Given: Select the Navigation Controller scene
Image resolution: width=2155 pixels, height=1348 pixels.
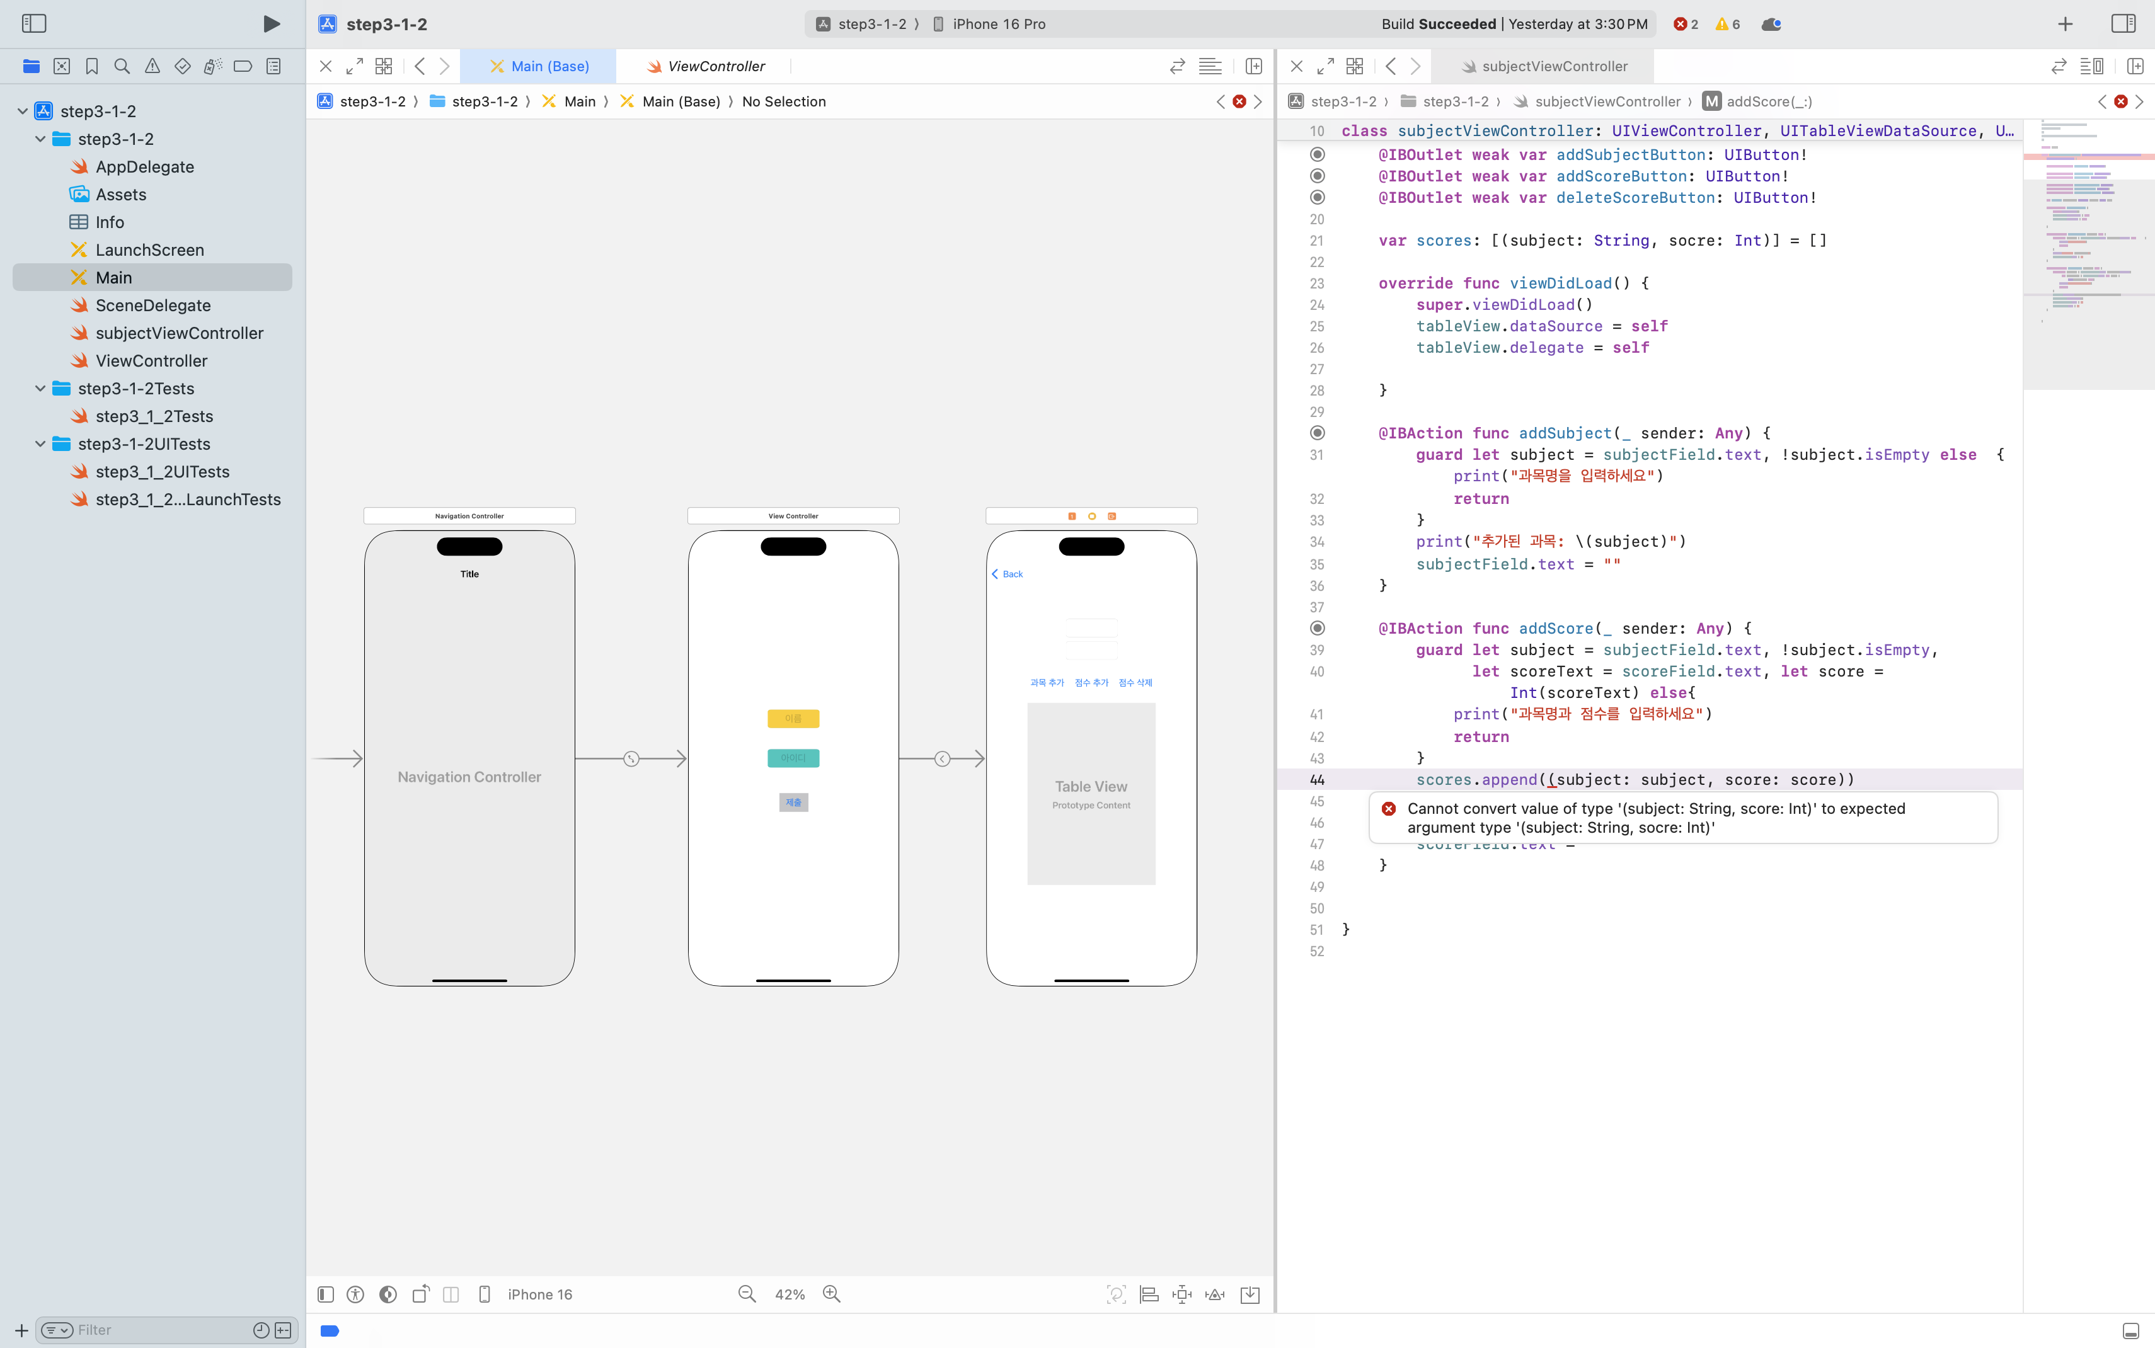Looking at the screenshot, I should (x=469, y=758).
